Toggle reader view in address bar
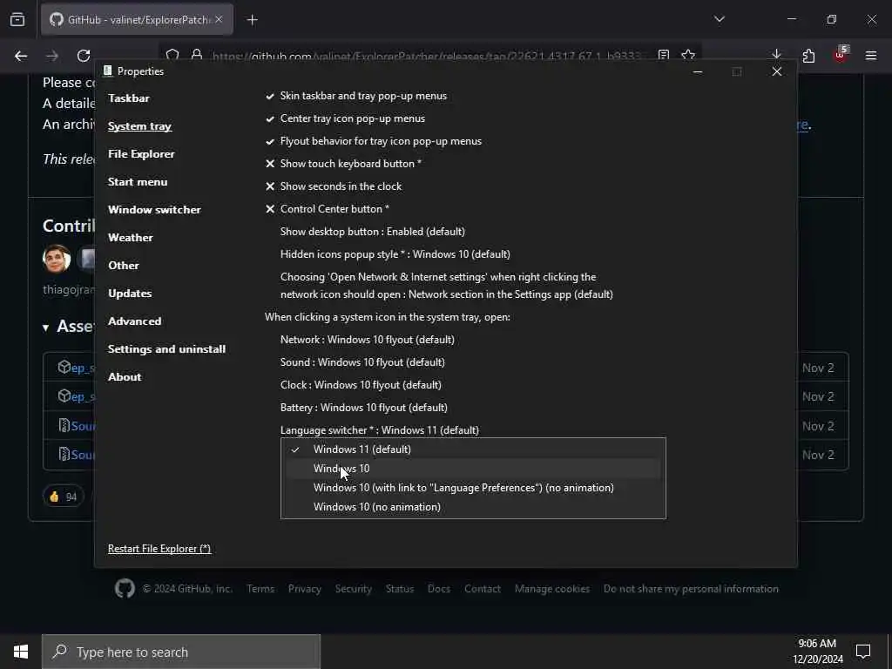This screenshot has height=669, width=892. pyautogui.click(x=663, y=55)
